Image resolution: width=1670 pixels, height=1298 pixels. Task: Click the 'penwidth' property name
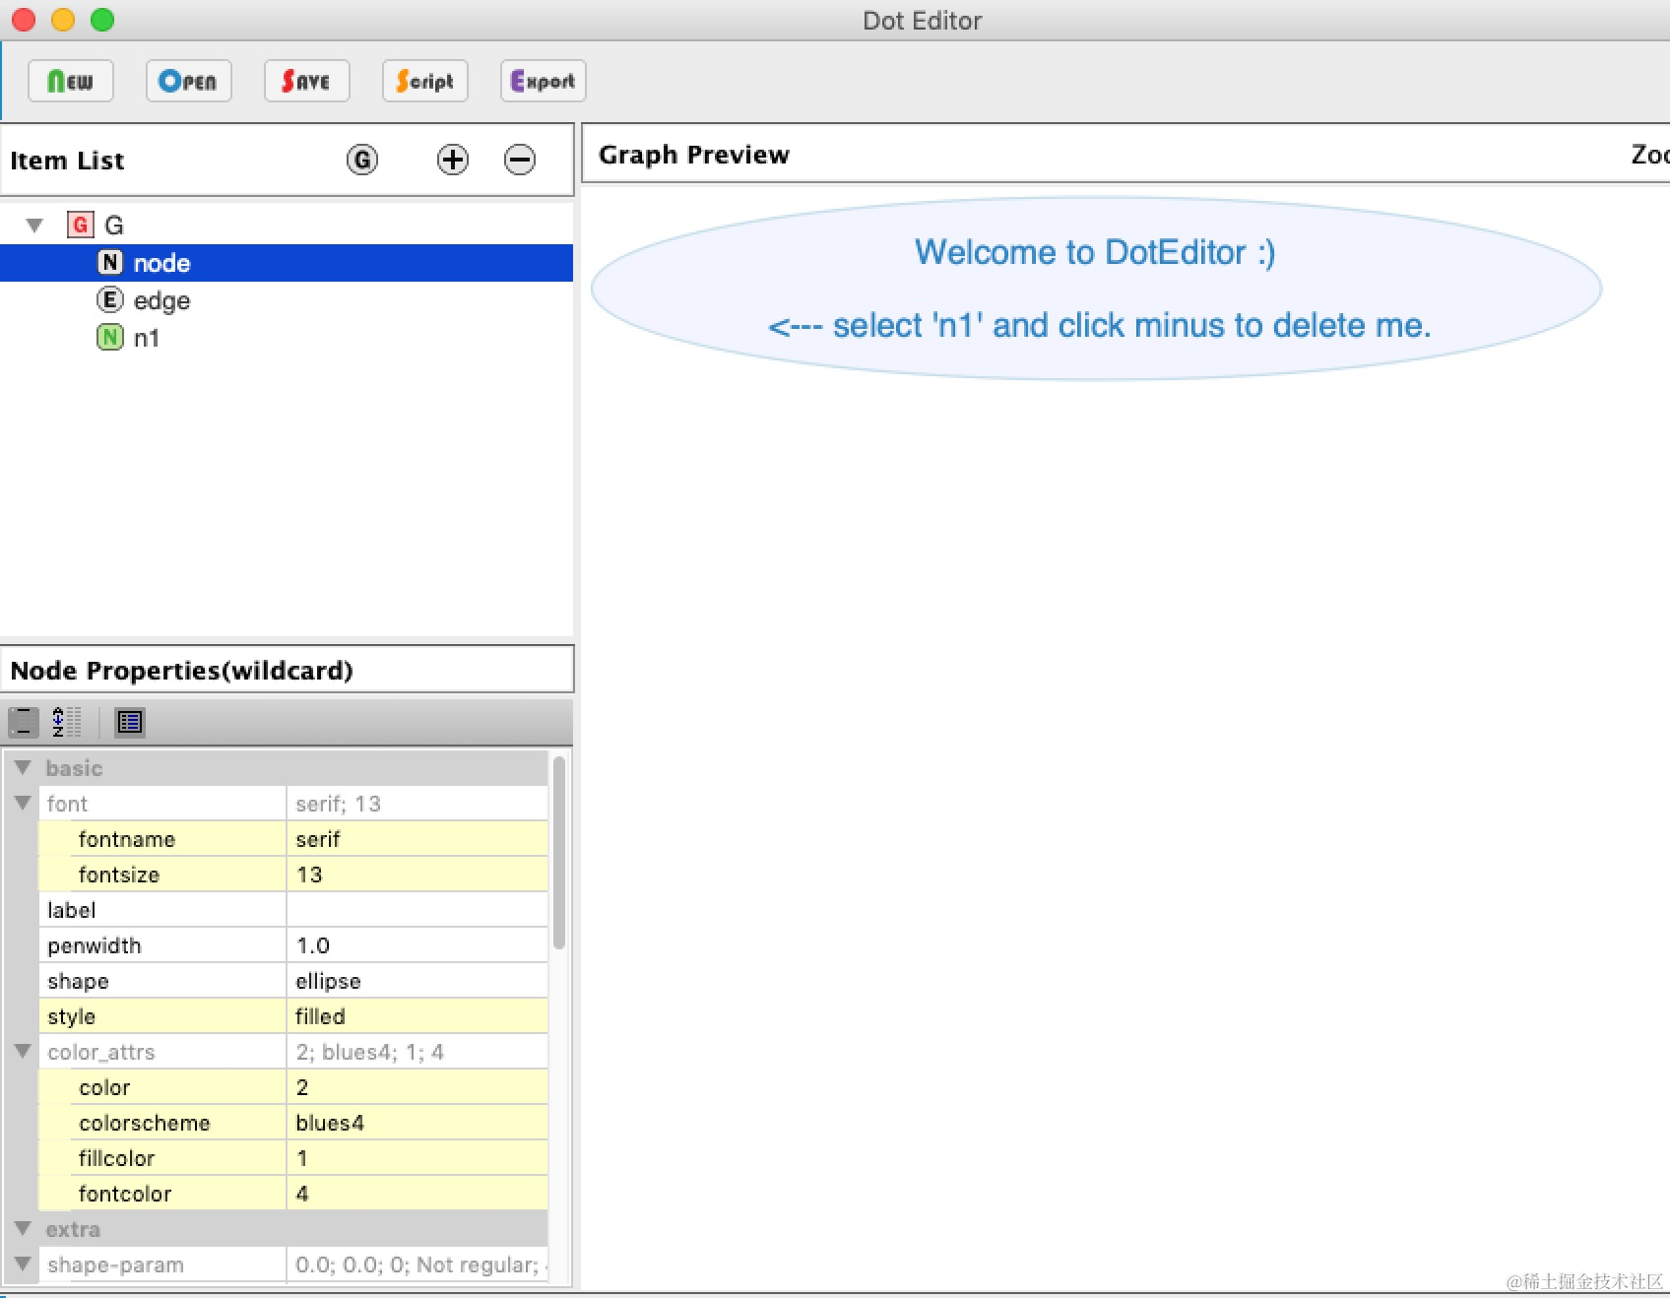[x=95, y=945]
